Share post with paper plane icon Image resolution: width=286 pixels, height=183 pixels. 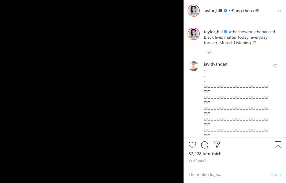217,145
